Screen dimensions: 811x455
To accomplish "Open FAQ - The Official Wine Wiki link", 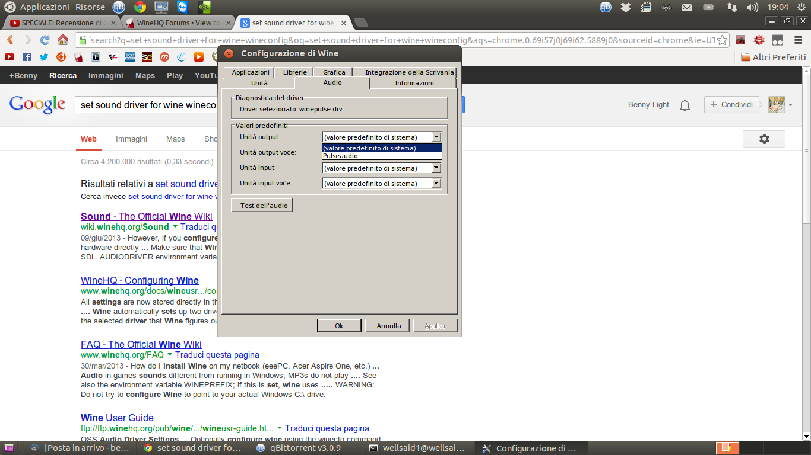I will [x=141, y=344].
